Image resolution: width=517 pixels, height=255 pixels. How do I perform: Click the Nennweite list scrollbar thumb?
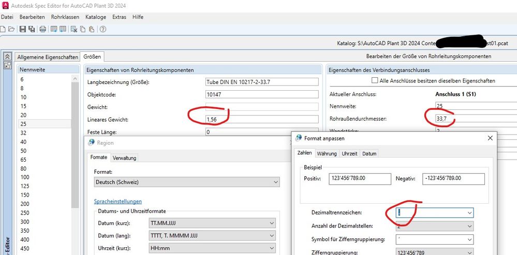coord(75,145)
